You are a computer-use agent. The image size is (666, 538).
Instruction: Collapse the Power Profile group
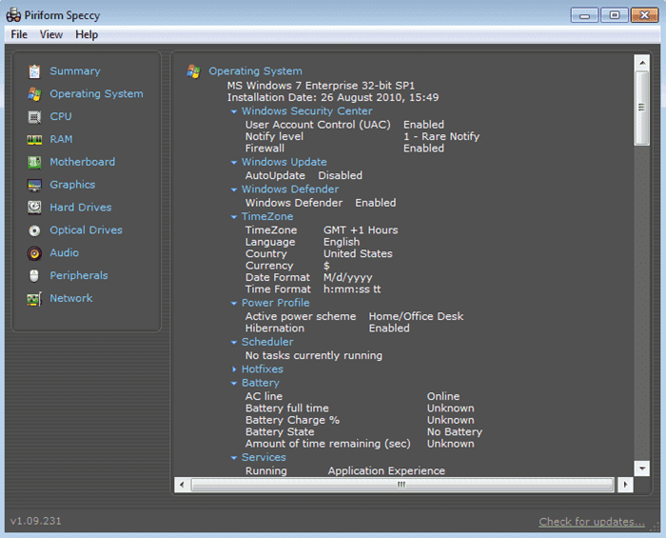coord(234,304)
